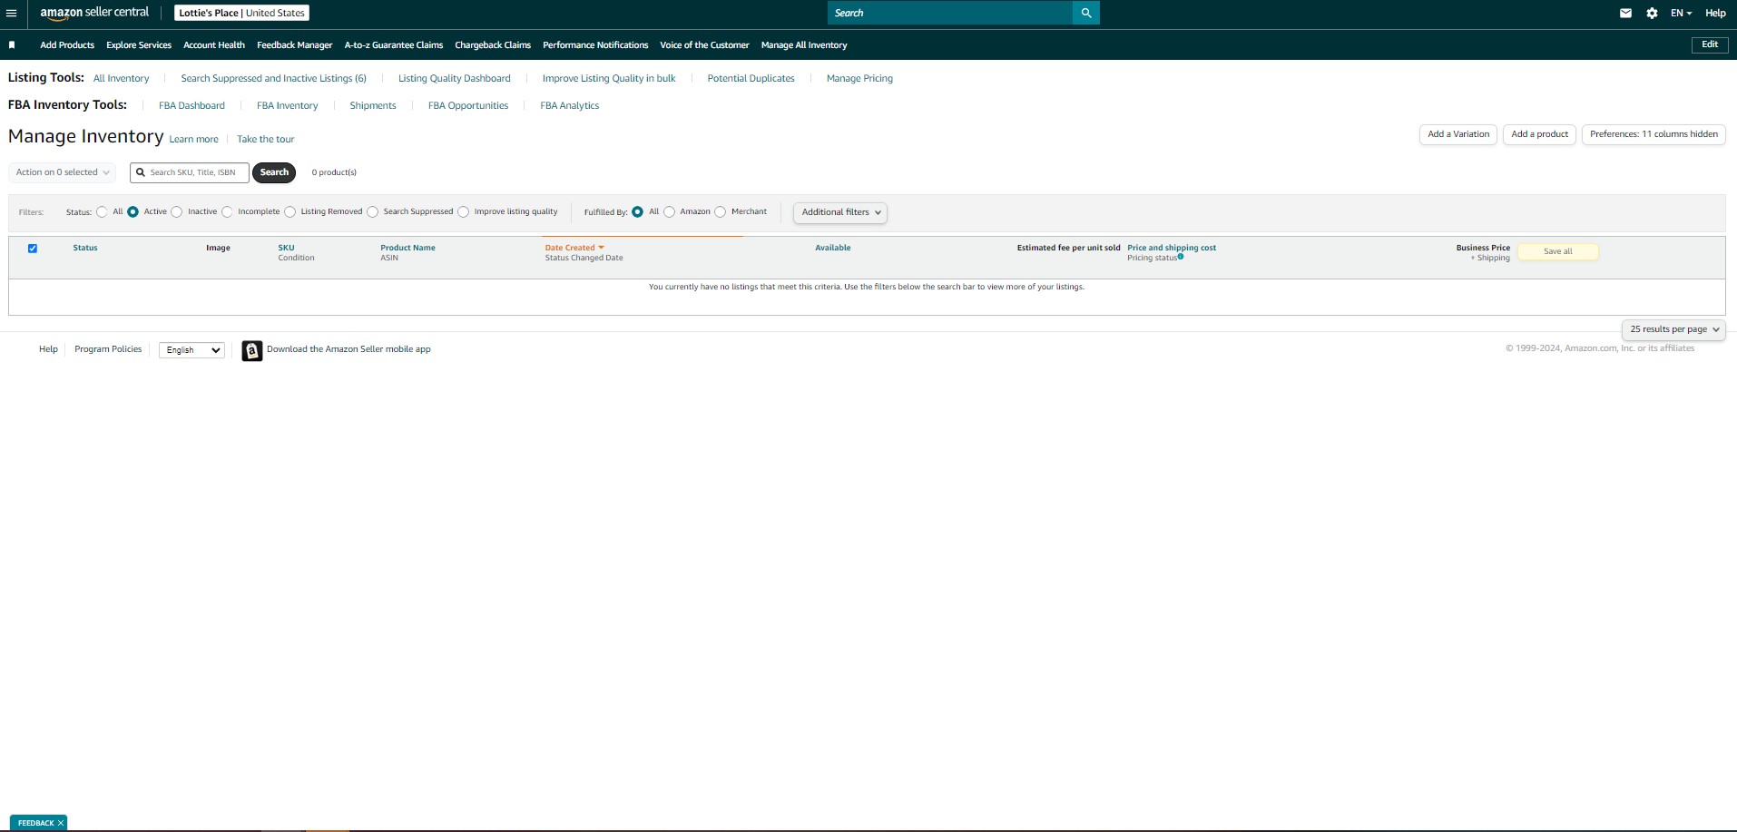Click the Search inventory button
The width and height of the screenshot is (1737, 832).
(274, 172)
